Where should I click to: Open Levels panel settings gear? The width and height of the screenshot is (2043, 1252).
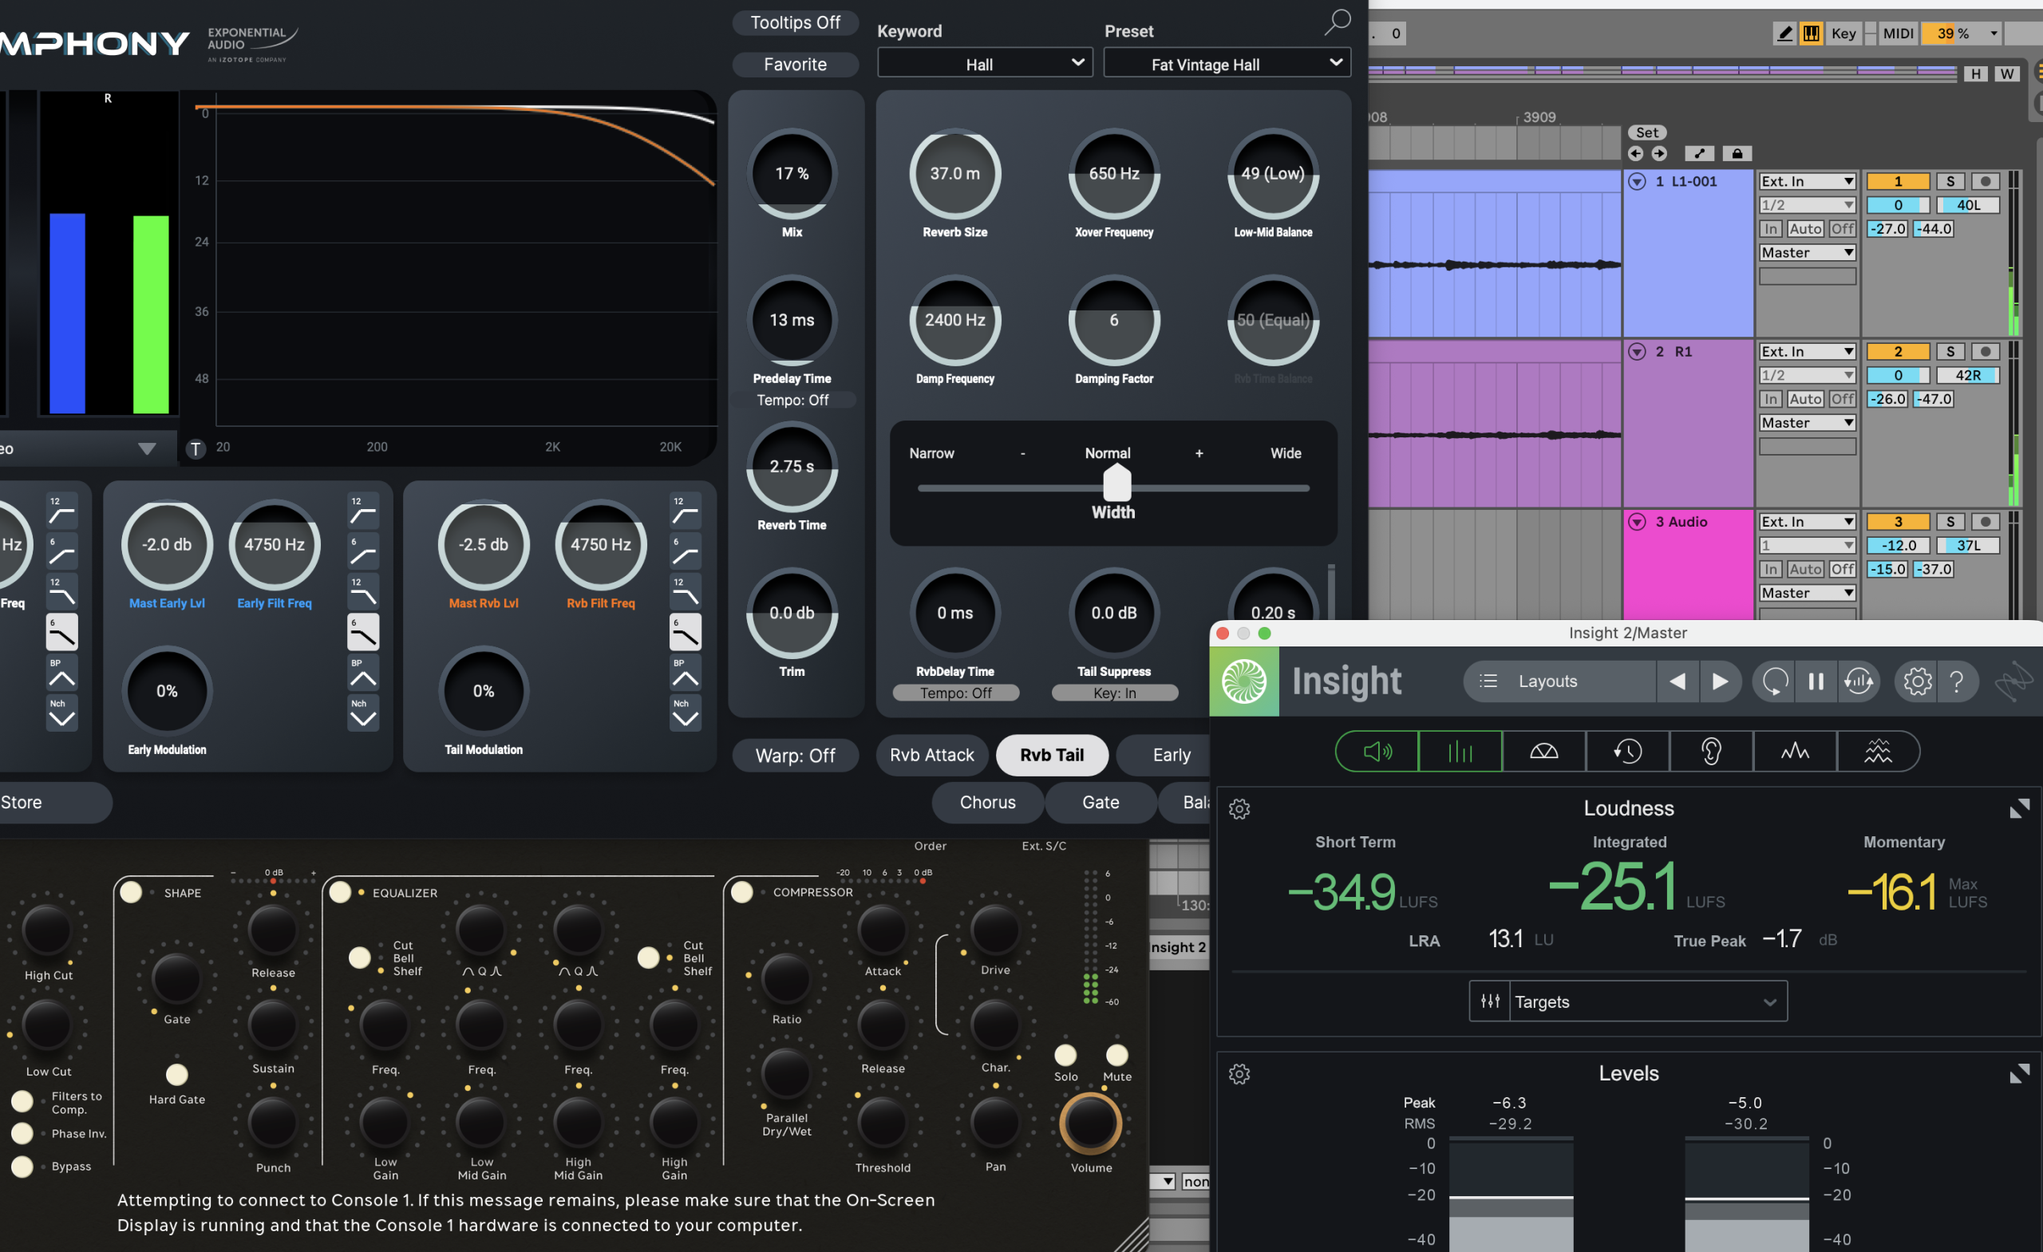(1239, 1075)
